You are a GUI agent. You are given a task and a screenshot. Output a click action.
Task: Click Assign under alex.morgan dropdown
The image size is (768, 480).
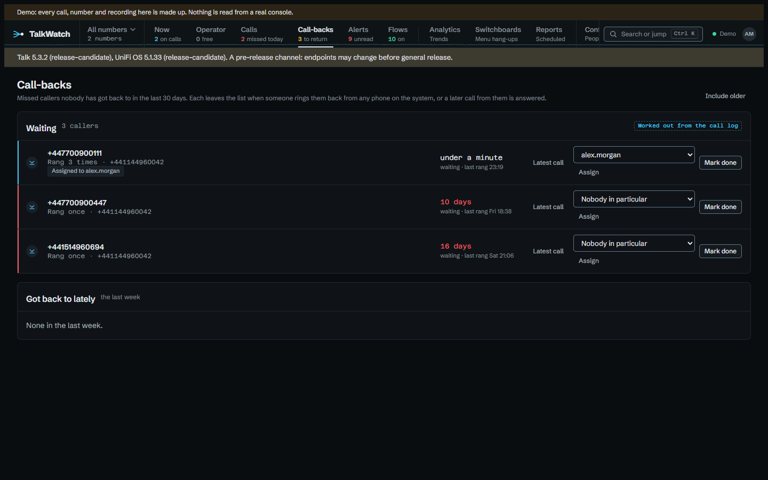point(589,172)
